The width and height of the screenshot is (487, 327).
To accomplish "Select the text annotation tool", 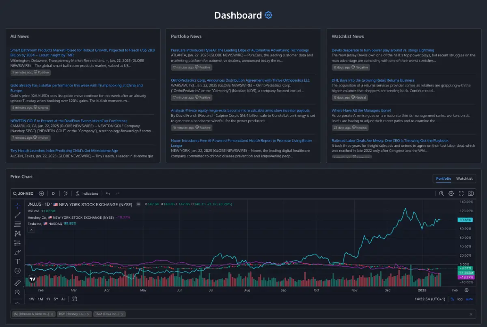I will tap(17, 262).
